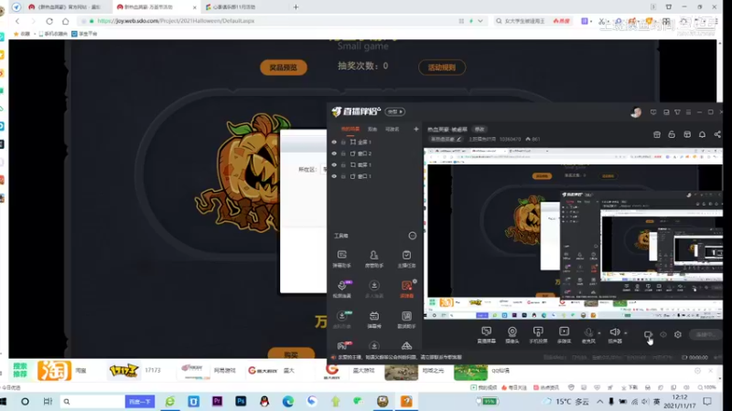This screenshot has height=411, width=732.
Task: Mute the 扬声器 speaker
Action: [615, 334]
